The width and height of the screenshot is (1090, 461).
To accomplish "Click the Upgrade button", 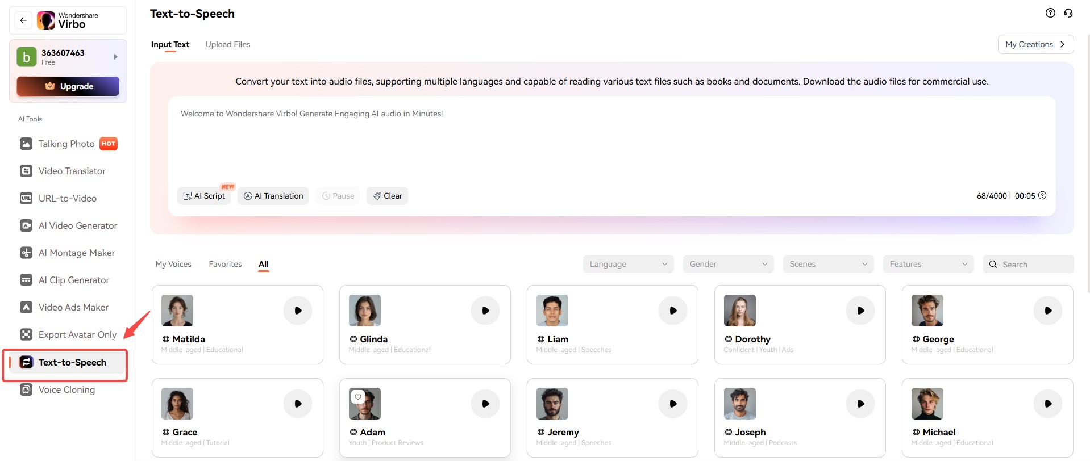I will [68, 86].
